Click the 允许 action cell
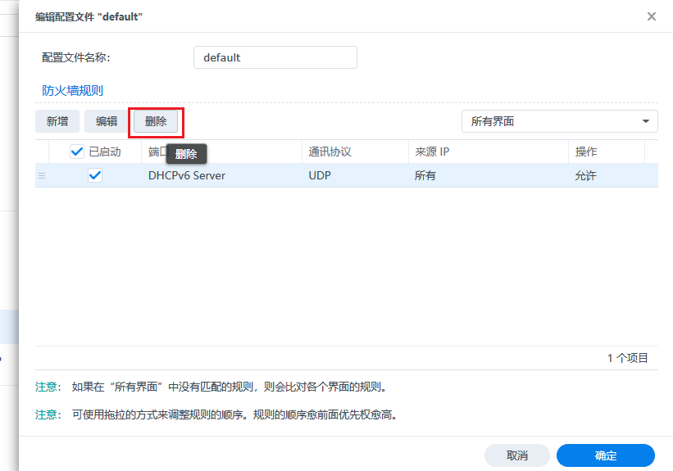 pyautogui.click(x=586, y=175)
